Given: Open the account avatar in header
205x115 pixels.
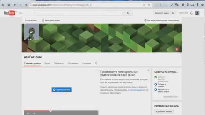Looking at the screenshot, I should [197, 13].
